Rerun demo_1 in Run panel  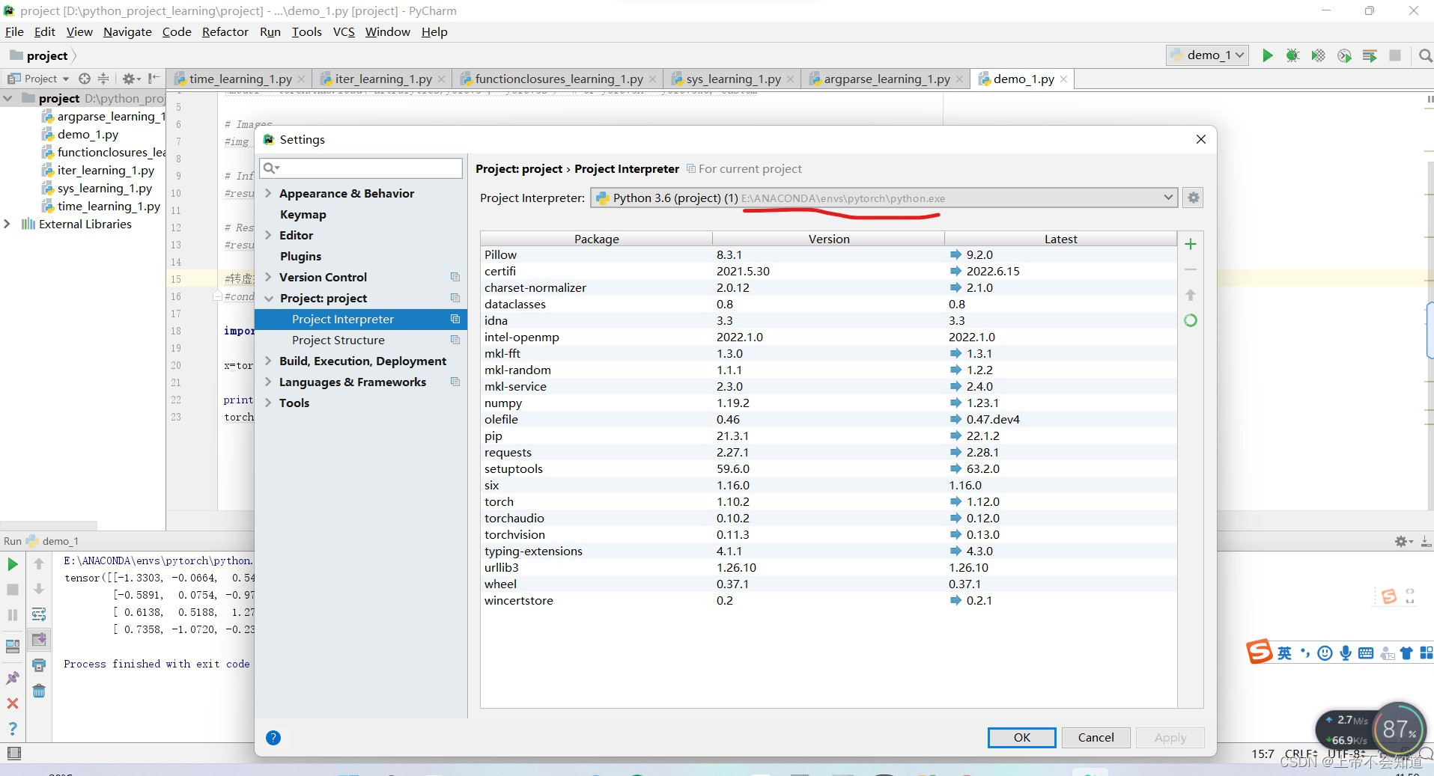[13, 564]
